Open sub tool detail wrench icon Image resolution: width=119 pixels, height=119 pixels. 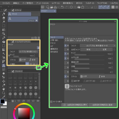coord(39,68)
